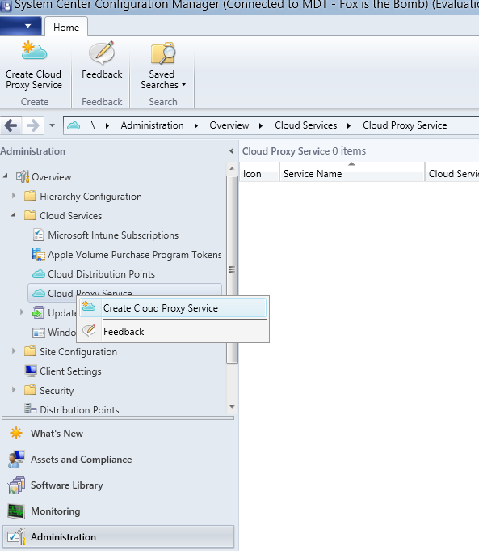Expand the Security folder
The image size is (479, 551).
[x=14, y=389]
